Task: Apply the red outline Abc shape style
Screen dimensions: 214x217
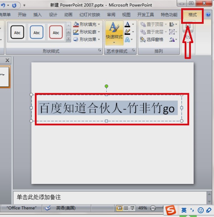Action: [56, 32]
